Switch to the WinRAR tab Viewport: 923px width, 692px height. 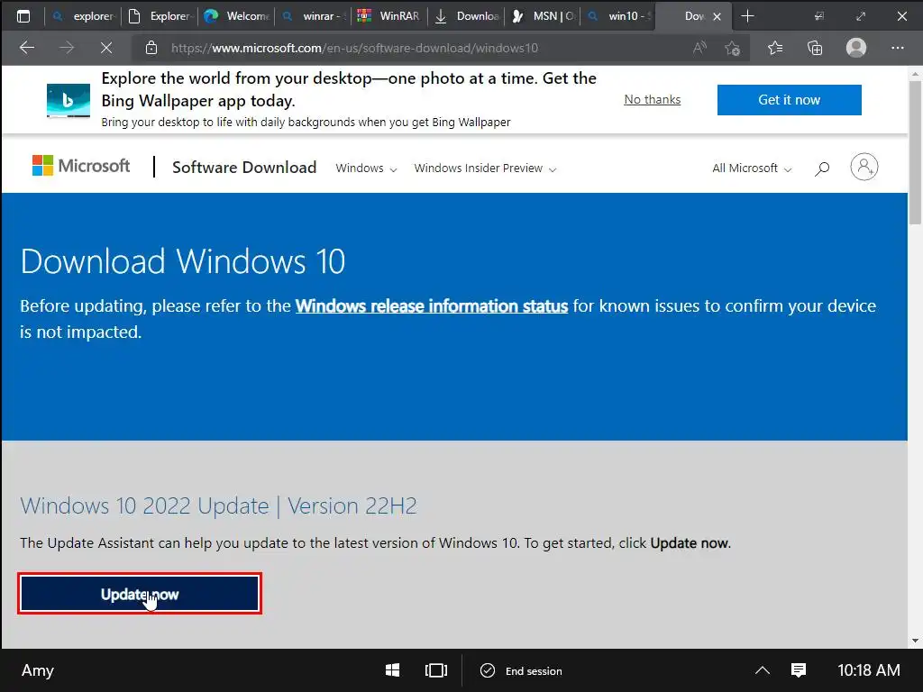(388, 16)
